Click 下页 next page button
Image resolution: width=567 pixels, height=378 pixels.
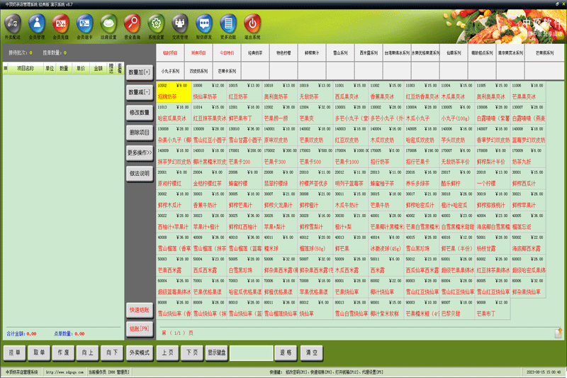point(192,352)
